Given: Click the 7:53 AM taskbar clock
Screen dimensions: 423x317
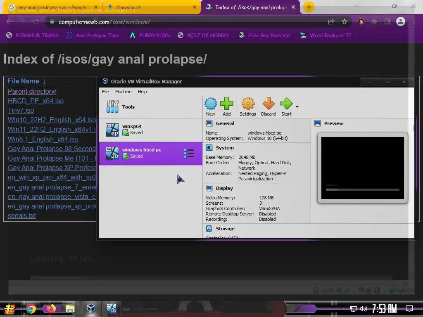Looking at the screenshot, I should [x=385, y=309].
